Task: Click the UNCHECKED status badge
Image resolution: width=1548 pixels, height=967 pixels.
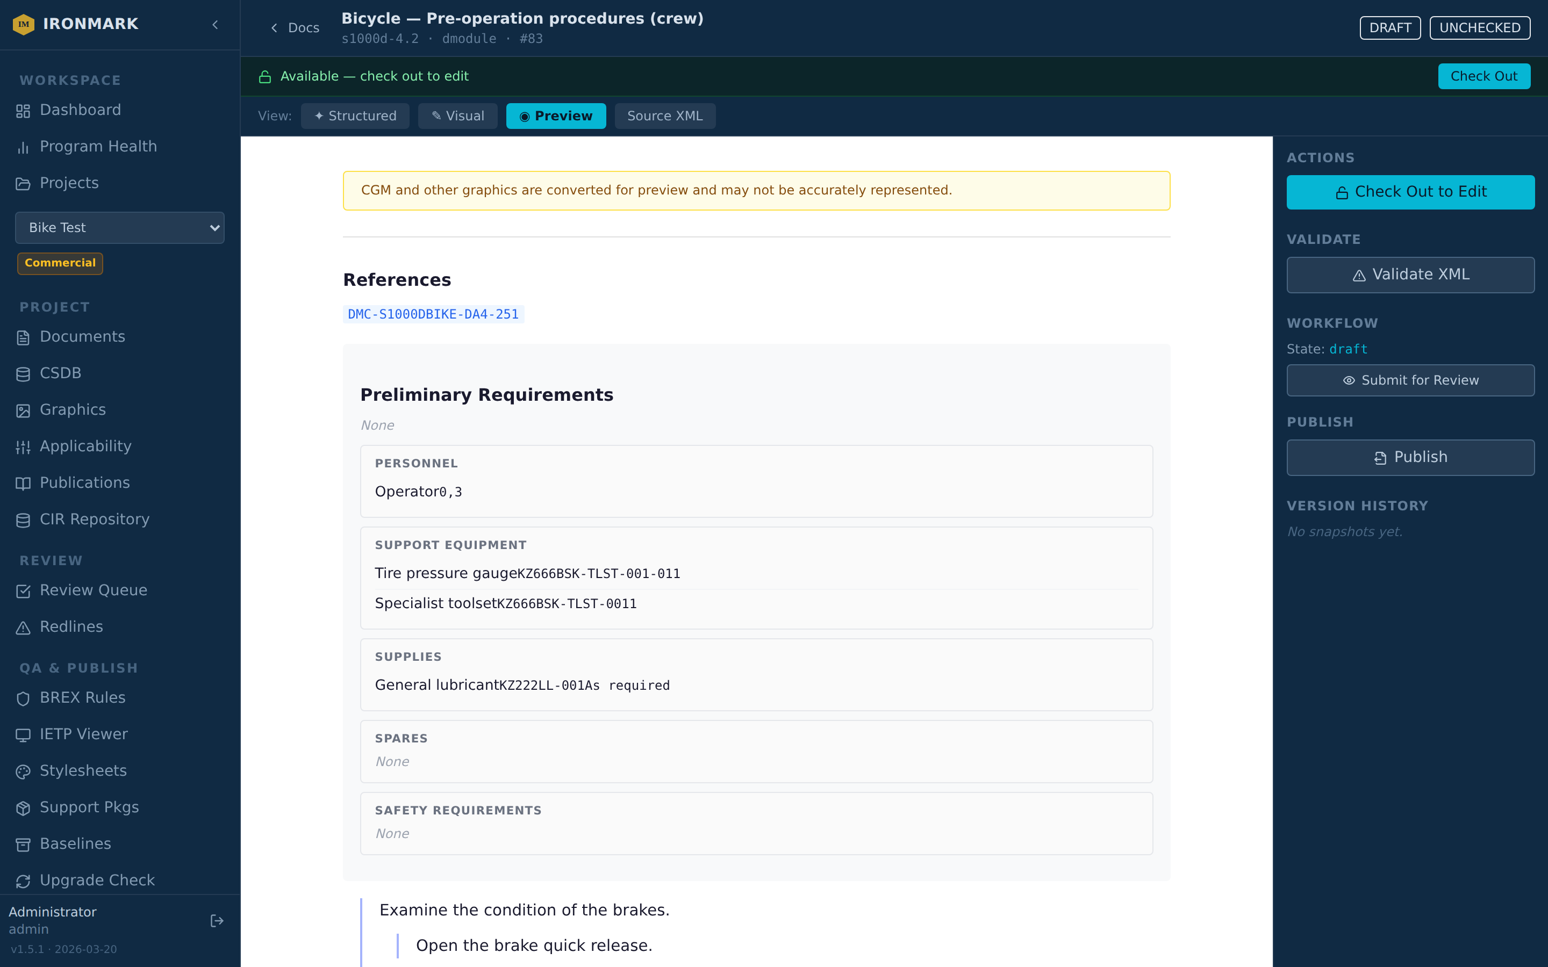Action: [1480, 27]
